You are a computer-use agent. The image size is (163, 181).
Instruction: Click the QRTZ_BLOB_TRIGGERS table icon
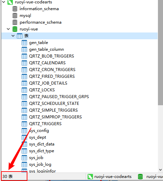24,56
